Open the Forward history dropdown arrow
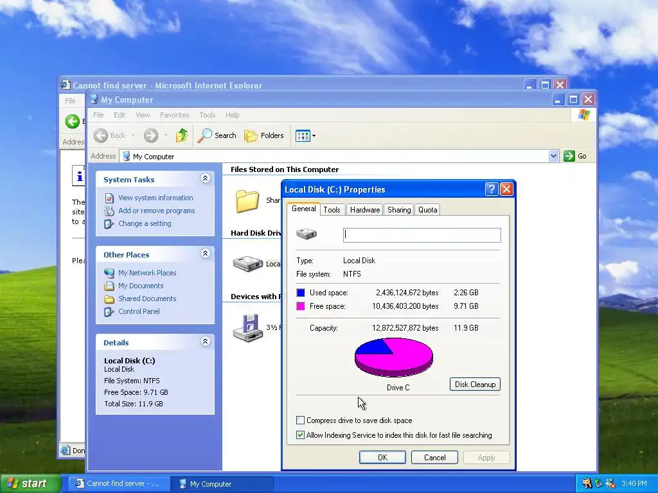This screenshot has width=658, height=493. [x=166, y=135]
